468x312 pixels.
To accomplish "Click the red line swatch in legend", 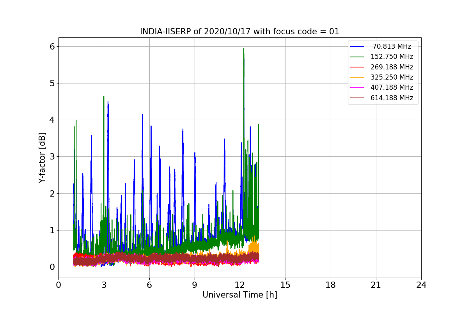I will [357, 67].
